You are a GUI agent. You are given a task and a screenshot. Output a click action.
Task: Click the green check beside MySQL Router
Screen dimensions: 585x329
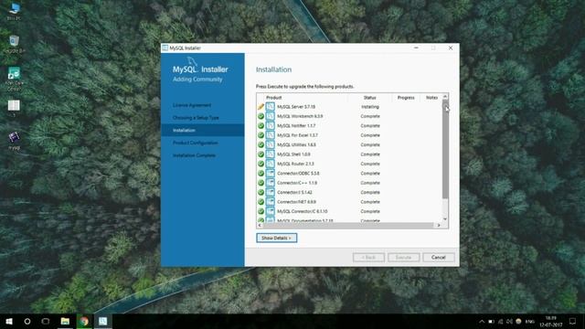pos(261,164)
